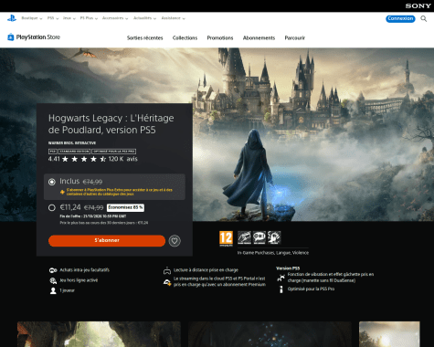The image size is (434, 347).
Task: Click the Lecture à distance prise en charge text
Action: (206, 270)
